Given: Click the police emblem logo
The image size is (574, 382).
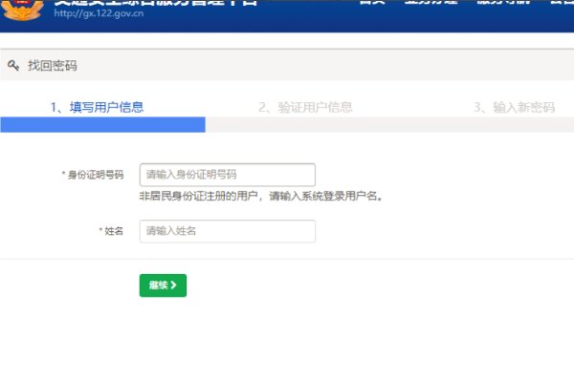Looking at the screenshot, I should pyautogui.click(x=23, y=10).
